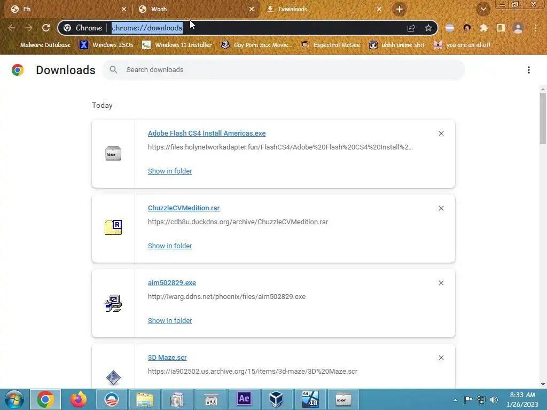The image size is (547, 410).
Task: Click the iwarg.ddns.net source URL text
Action: 226,297
